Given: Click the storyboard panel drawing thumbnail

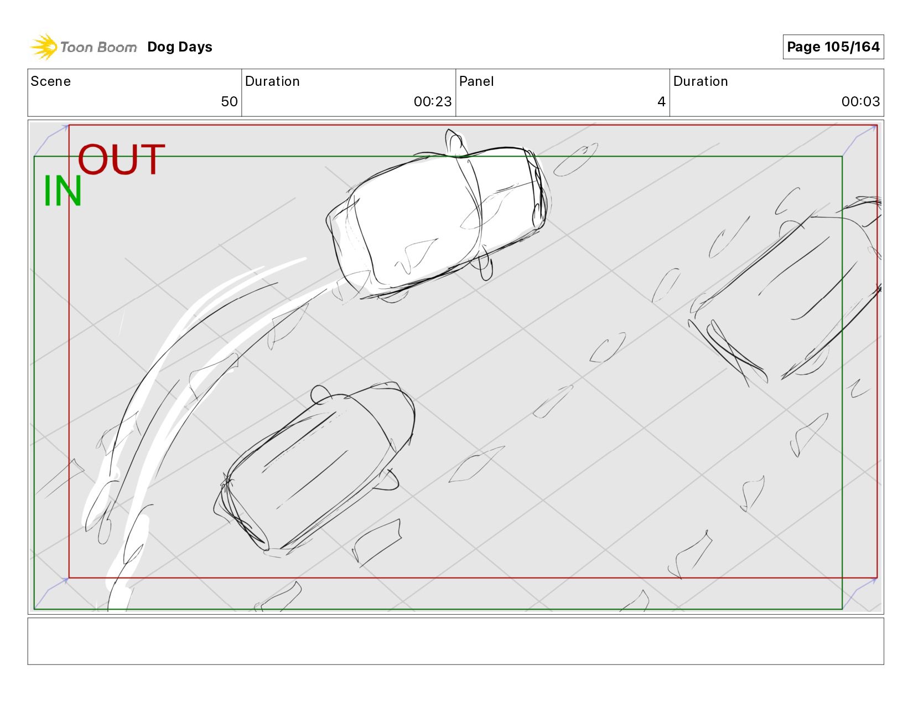Looking at the screenshot, I should coord(455,367).
